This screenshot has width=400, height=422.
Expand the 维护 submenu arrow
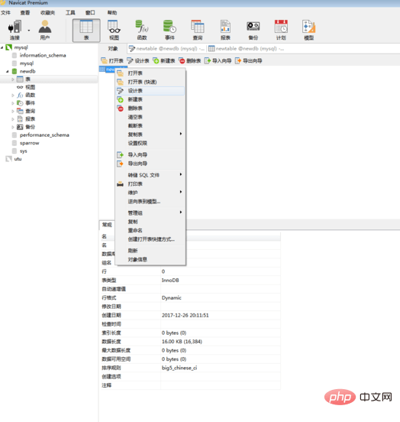[181, 192]
